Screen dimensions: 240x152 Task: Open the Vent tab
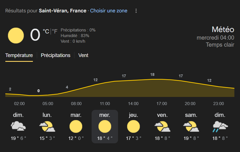(83, 55)
